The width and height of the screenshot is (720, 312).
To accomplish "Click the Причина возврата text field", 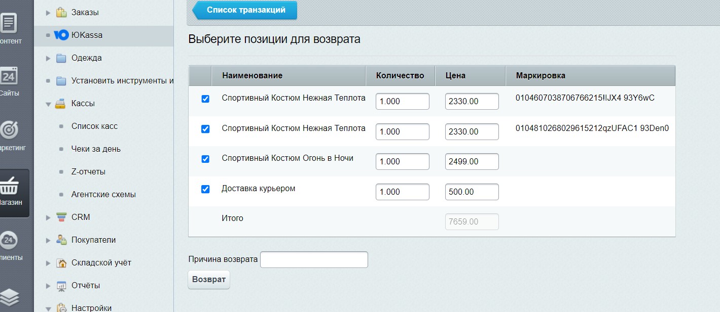I will pos(314,260).
